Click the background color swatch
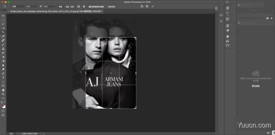Viewport: 275px width, 135px height. tap(4, 107)
